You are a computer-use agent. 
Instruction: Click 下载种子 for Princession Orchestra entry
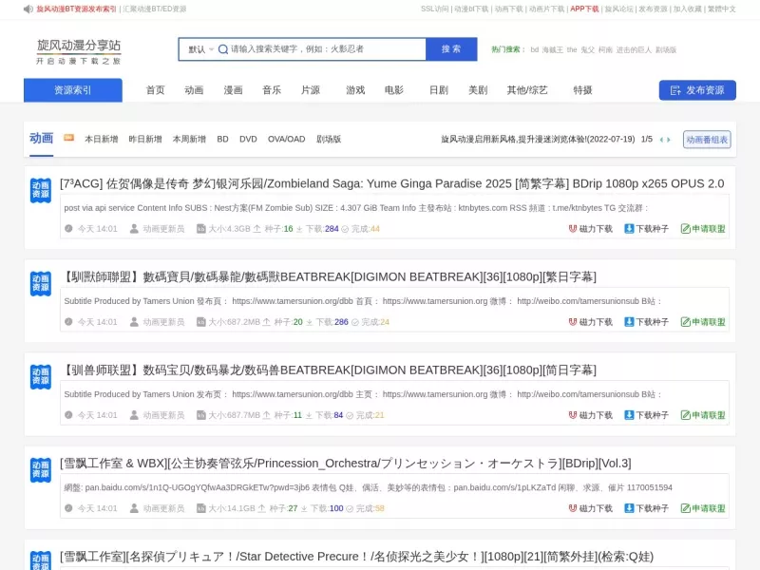[x=647, y=508]
